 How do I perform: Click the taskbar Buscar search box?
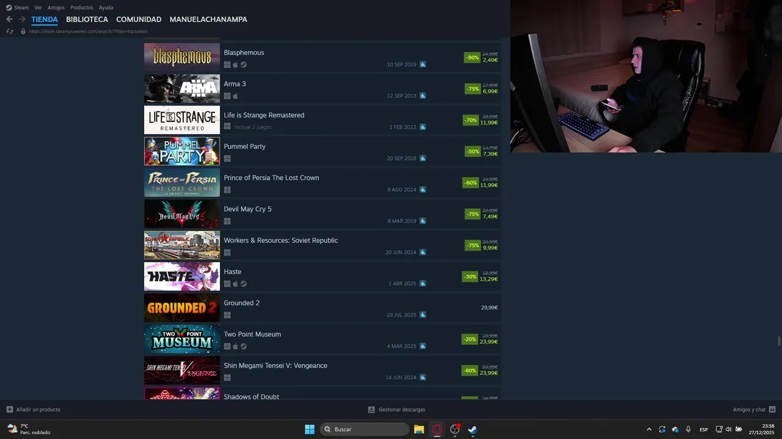364,429
